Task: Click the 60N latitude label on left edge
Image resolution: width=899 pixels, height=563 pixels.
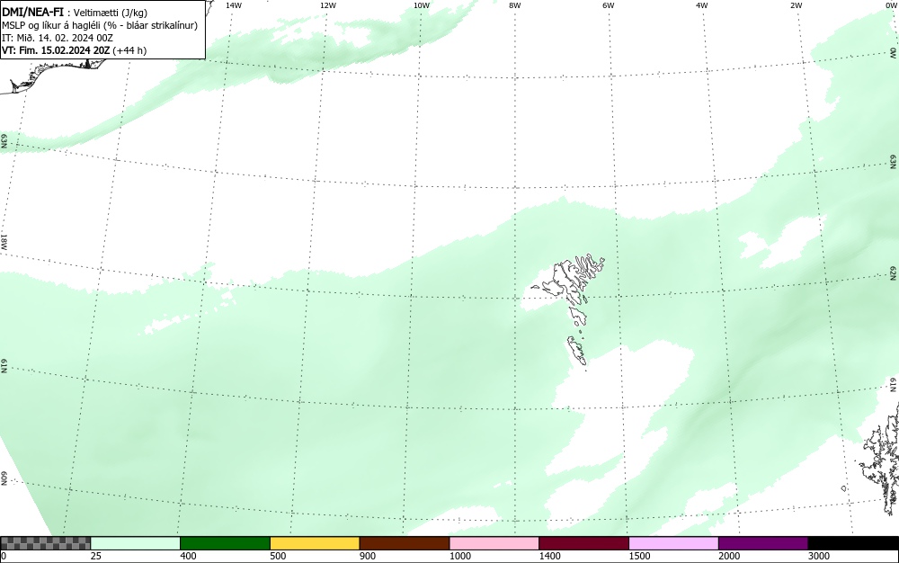Action: 4,478
